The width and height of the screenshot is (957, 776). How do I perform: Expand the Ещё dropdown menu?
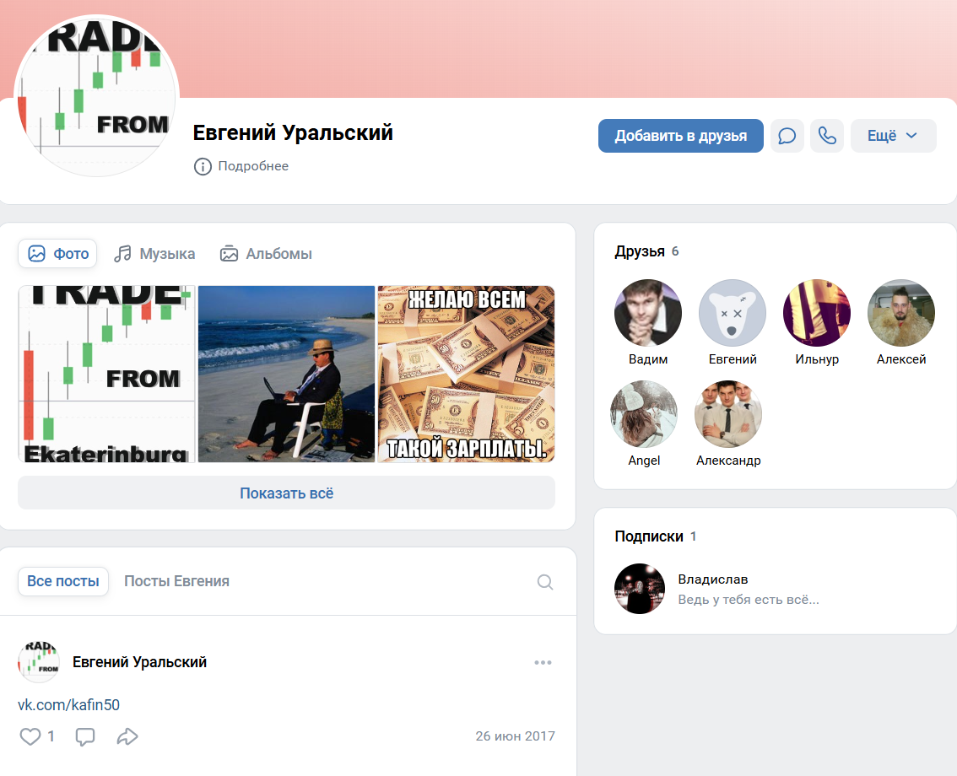893,136
